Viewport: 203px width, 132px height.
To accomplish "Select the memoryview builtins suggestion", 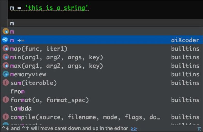I will pos(102,74).
